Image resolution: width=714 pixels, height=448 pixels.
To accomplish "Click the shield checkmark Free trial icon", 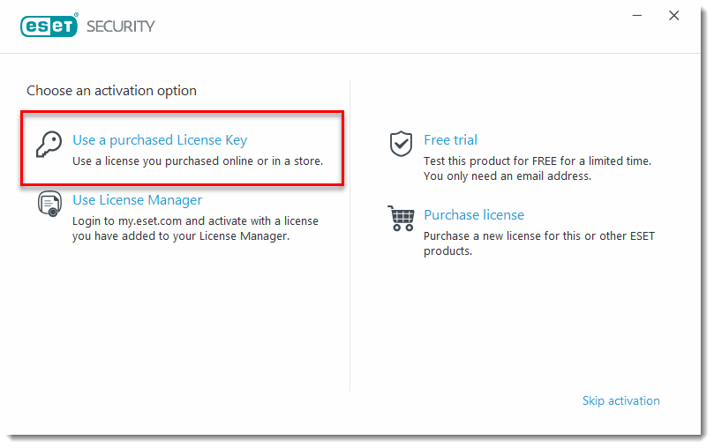I will coord(402,144).
